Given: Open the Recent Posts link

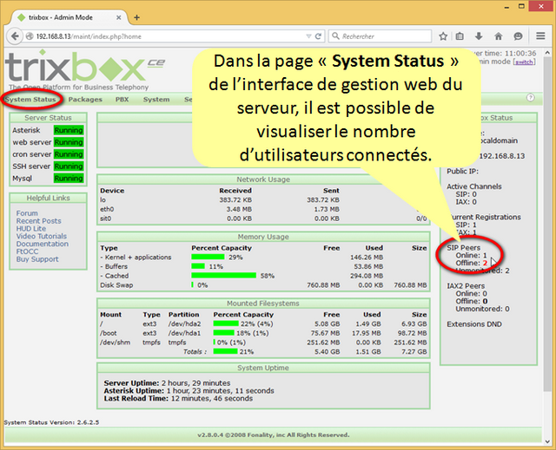Looking at the screenshot, I should pos(38,221).
